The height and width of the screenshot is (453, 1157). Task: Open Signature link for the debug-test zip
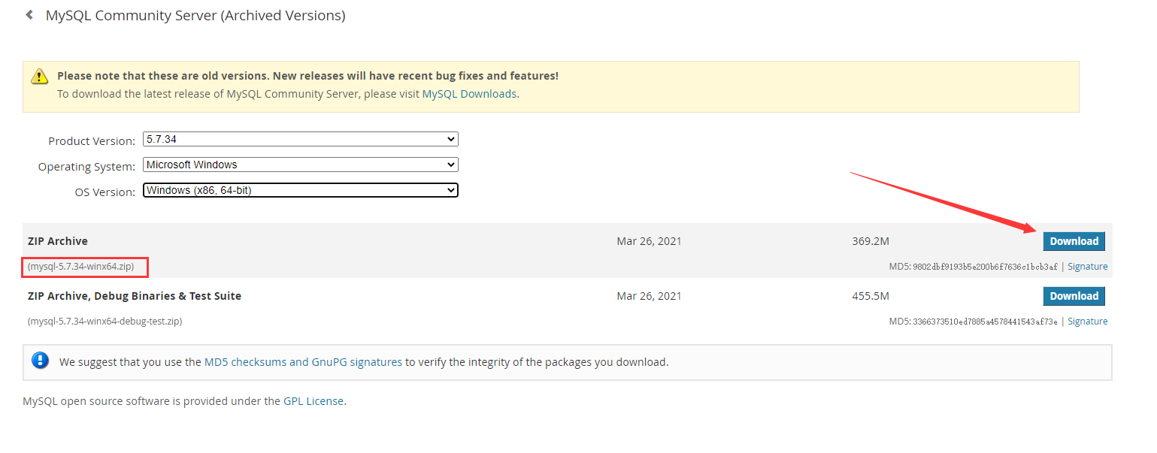1087,322
